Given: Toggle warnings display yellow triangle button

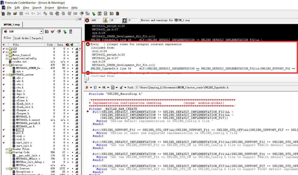Looking at the screenshot, I should (106, 20).
